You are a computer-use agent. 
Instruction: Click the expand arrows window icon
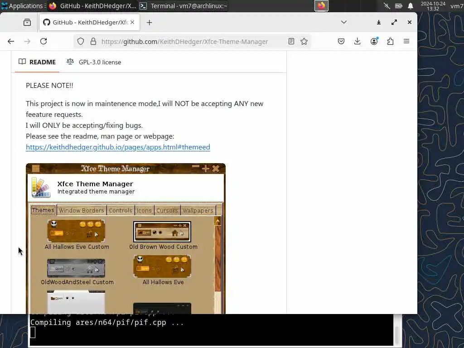(x=394, y=22)
